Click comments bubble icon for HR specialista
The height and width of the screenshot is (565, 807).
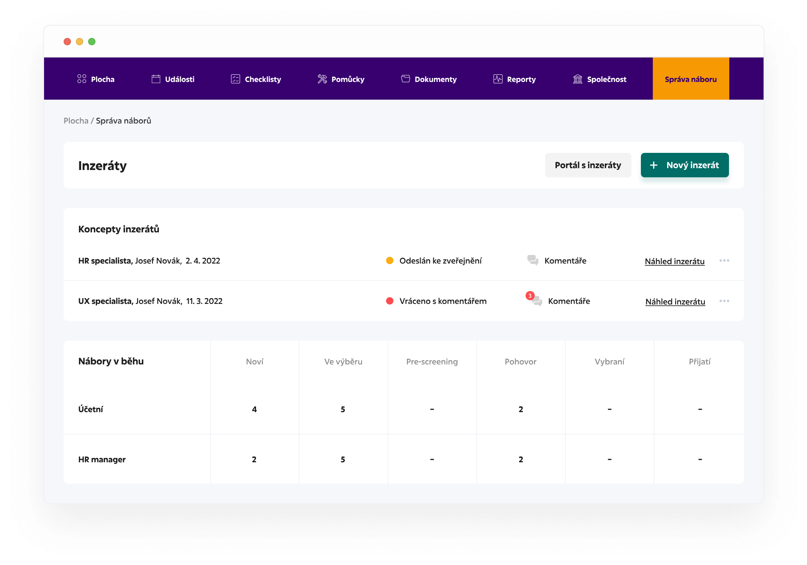tap(533, 260)
